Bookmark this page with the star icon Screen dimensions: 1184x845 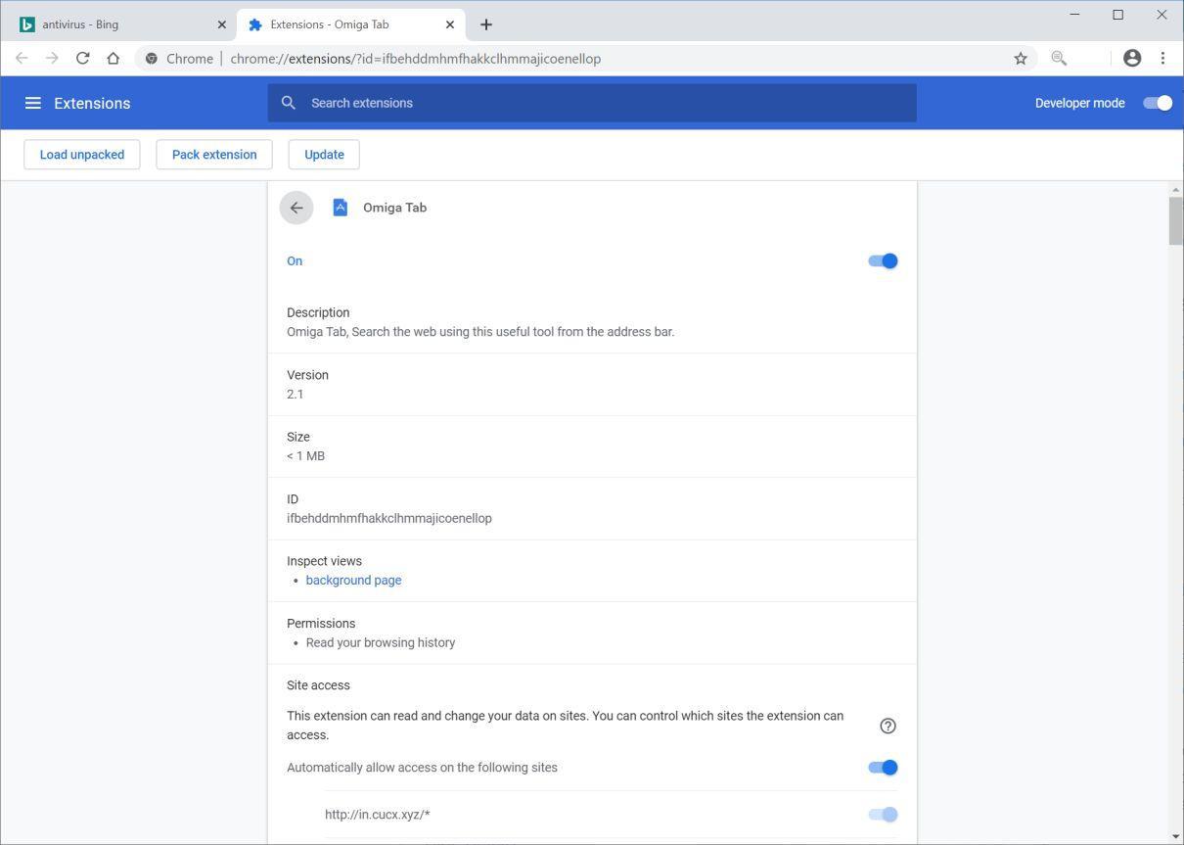pyautogui.click(x=1021, y=59)
